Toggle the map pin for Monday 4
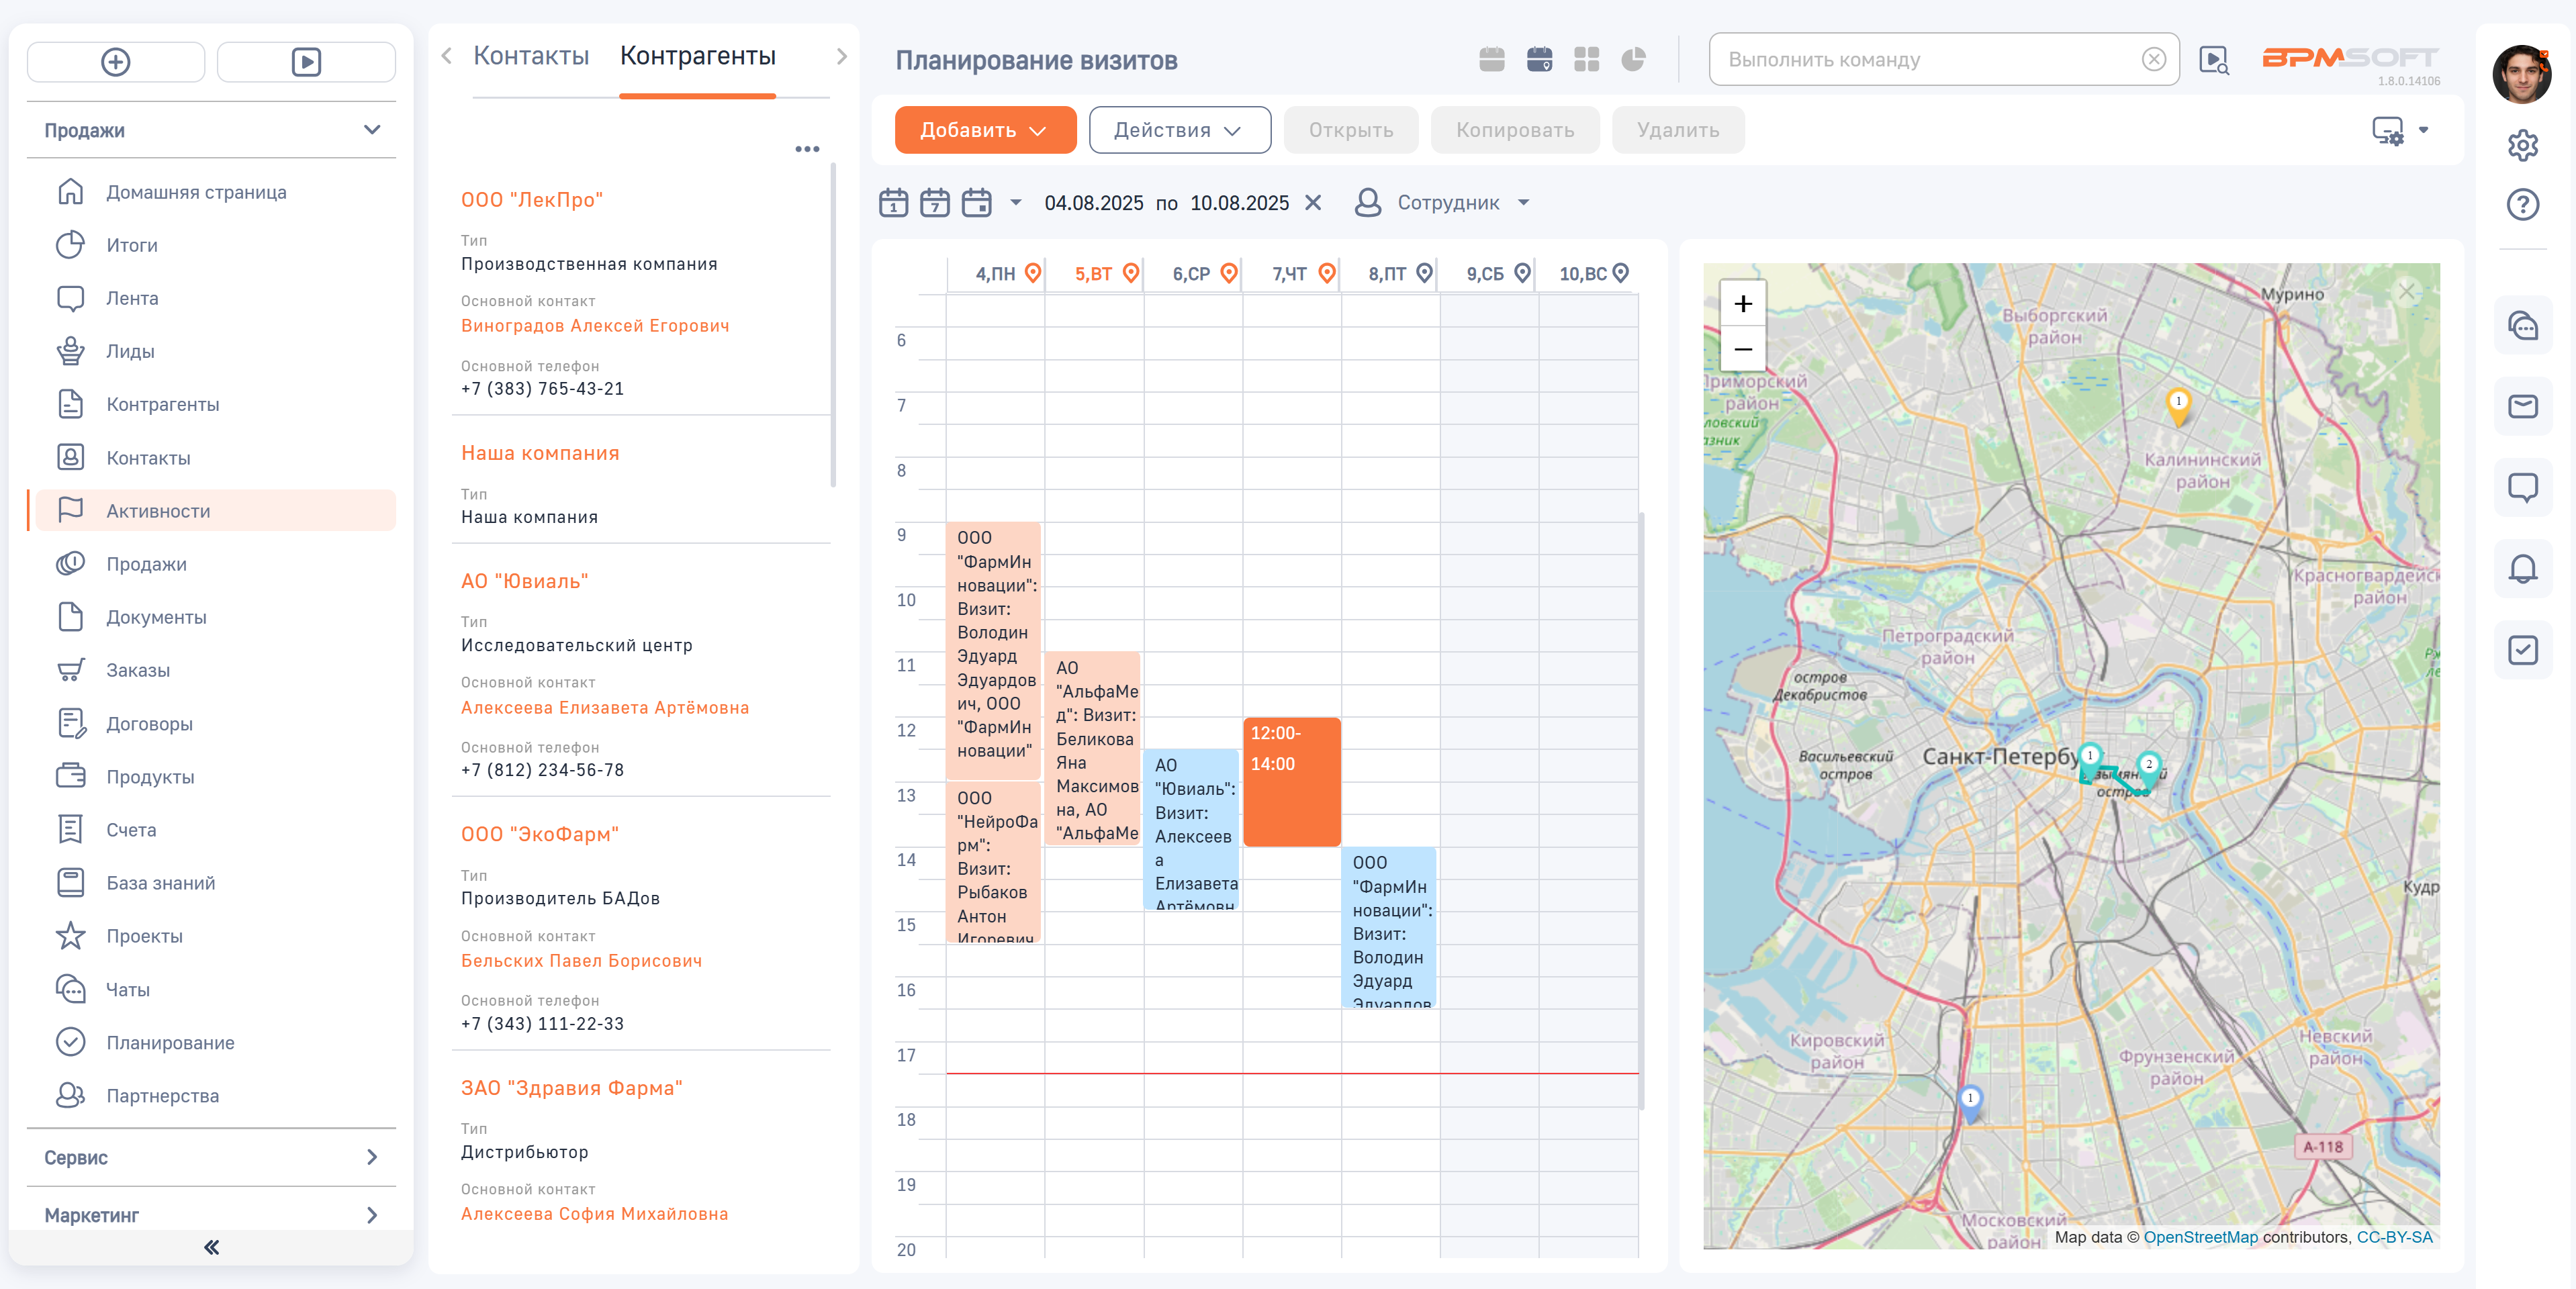 1033,272
